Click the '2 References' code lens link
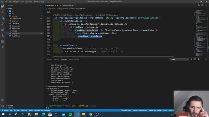 coord(59,15)
